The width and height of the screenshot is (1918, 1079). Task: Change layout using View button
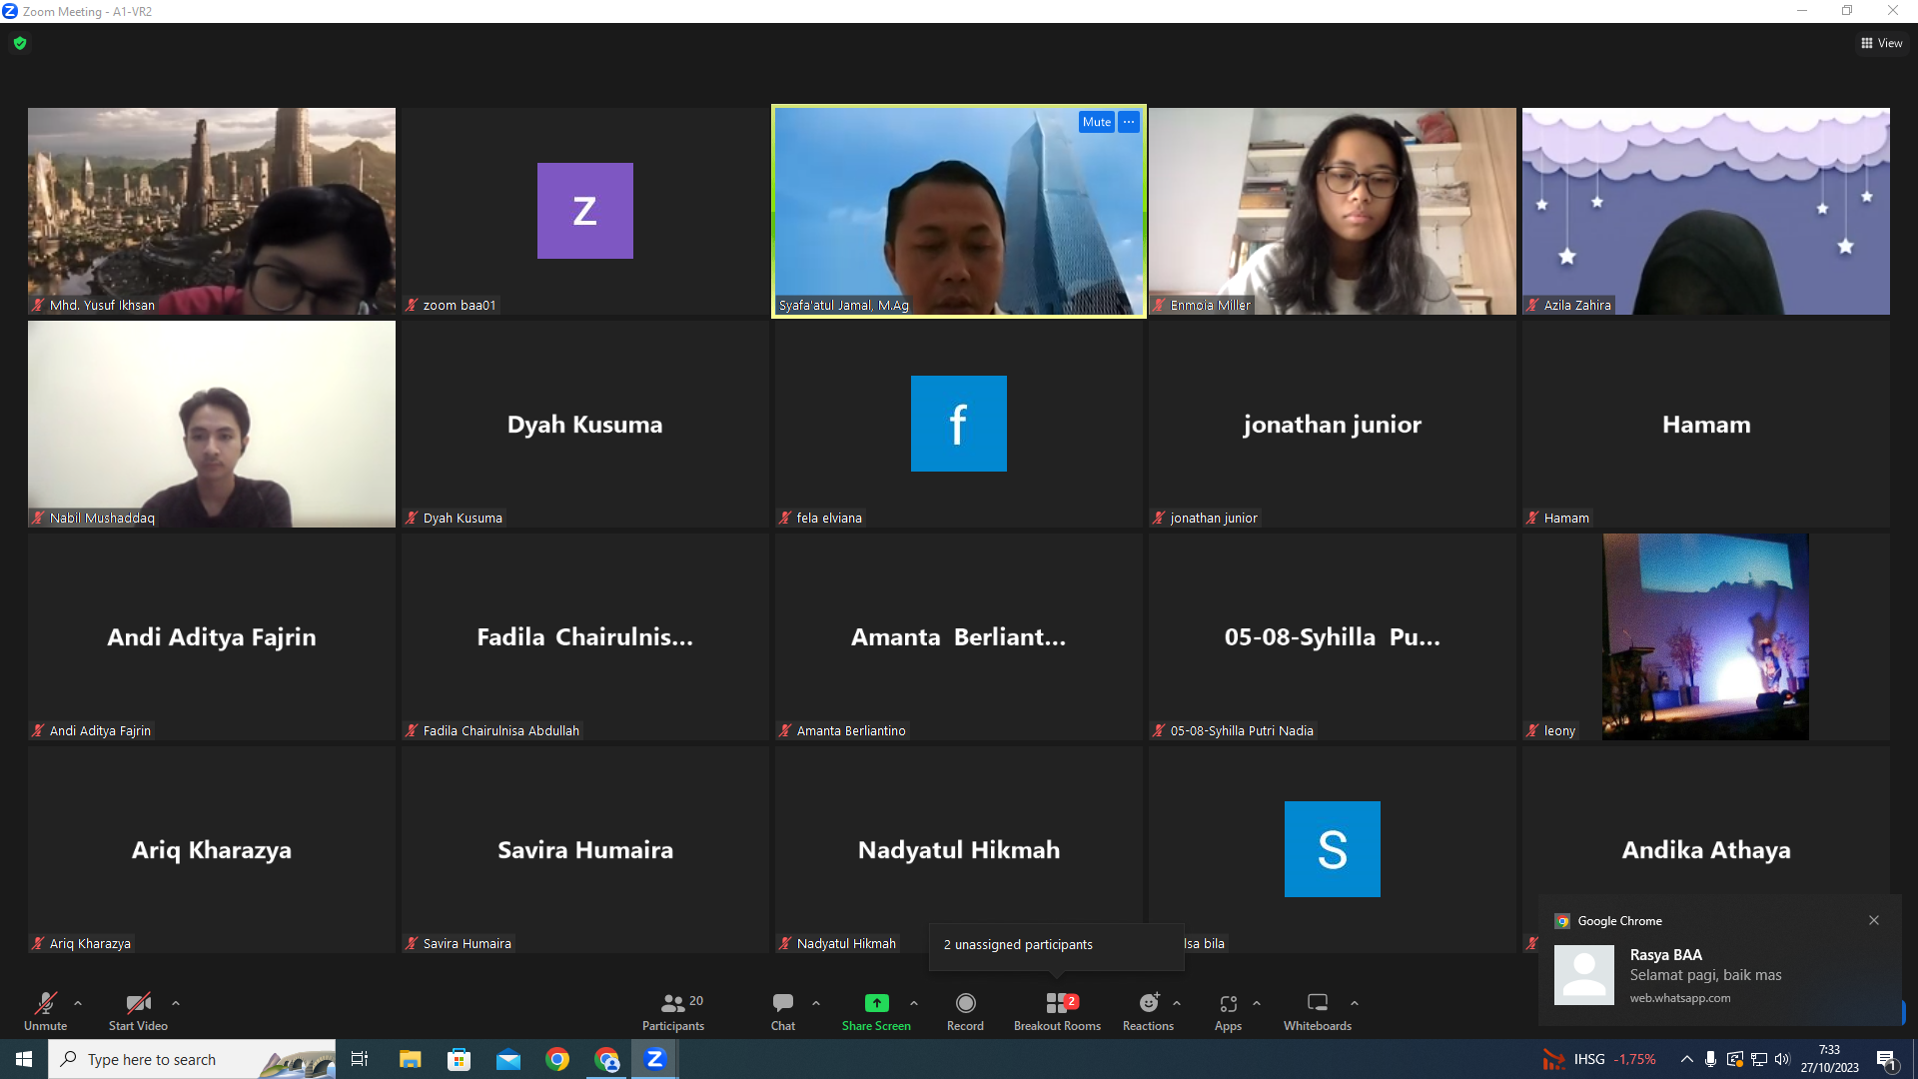point(1882,43)
